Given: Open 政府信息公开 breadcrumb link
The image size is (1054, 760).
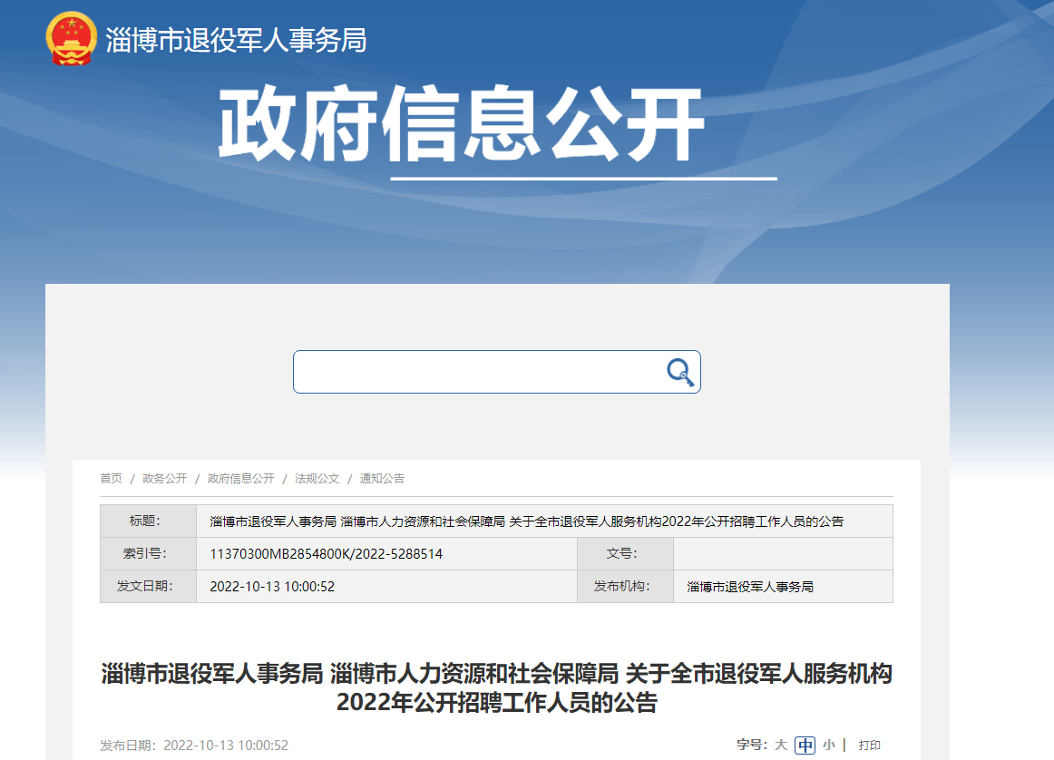Looking at the screenshot, I should [x=240, y=479].
